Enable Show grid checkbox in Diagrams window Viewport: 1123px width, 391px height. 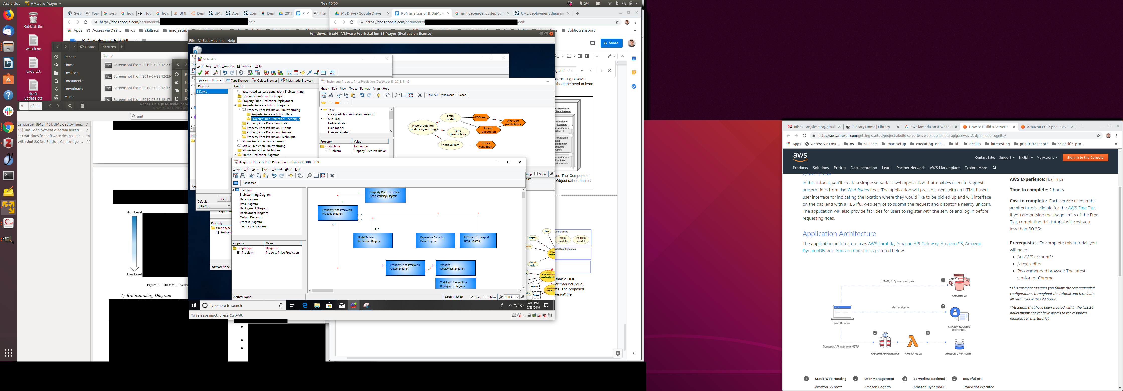pyautogui.click(x=486, y=297)
